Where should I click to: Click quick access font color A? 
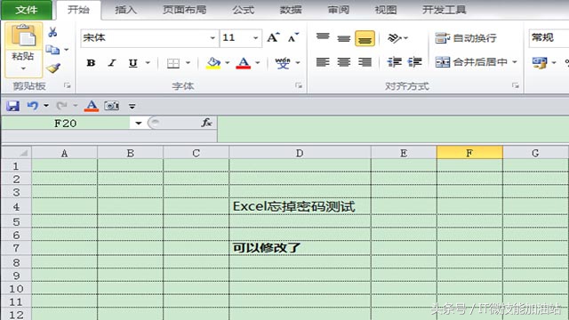coord(91,106)
